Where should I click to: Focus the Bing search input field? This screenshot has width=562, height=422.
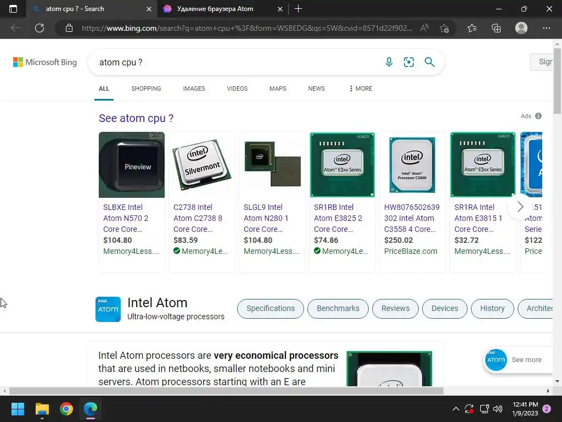click(x=237, y=62)
